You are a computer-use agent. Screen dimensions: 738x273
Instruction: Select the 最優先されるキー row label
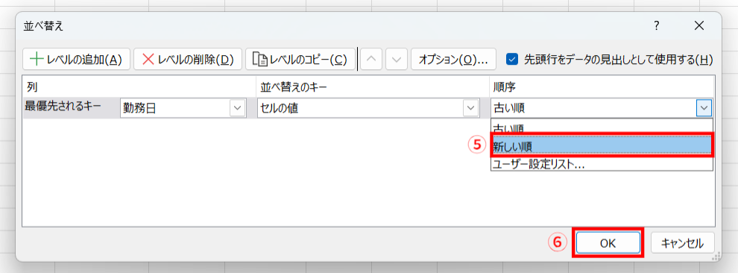point(63,106)
